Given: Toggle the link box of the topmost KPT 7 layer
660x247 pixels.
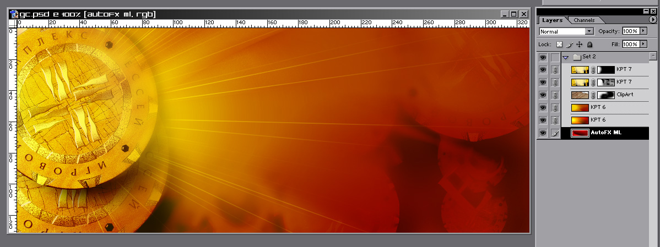Looking at the screenshot, I should pyautogui.click(x=555, y=70).
